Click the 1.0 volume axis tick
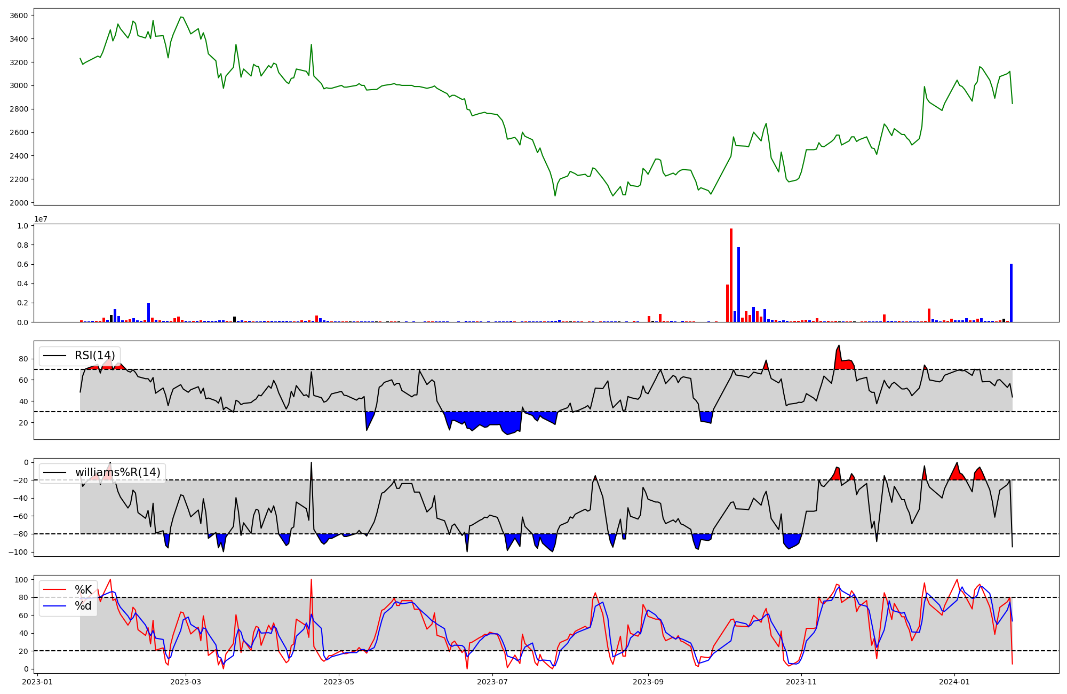Image resolution: width=1067 pixels, height=694 pixels. pyautogui.click(x=22, y=226)
